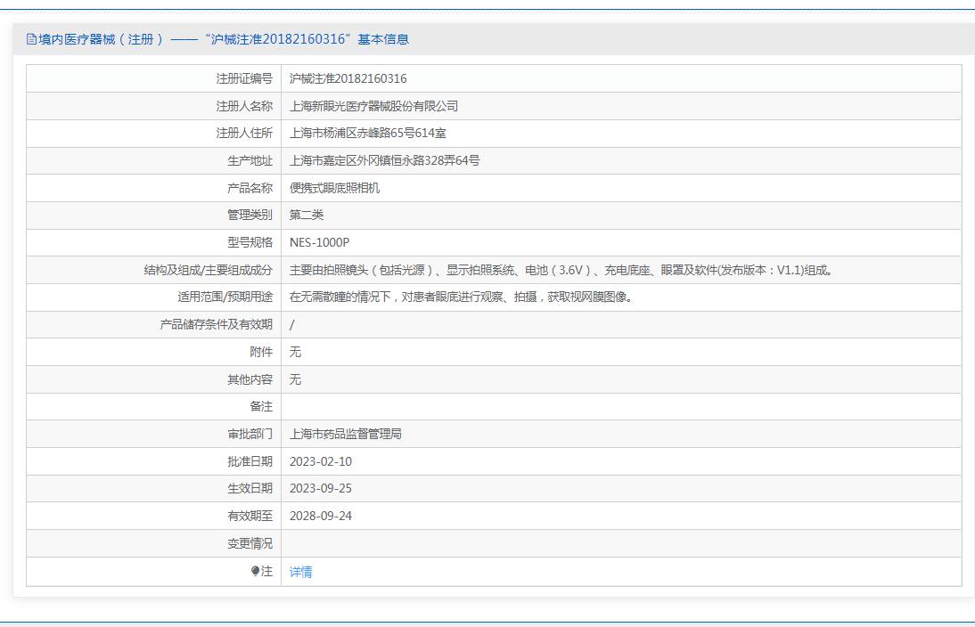Image resolution: width=975 pixels, height=627 pixels.
Task: Click the lightbulb icon beside 注 label
Action: tap(255, 571)
